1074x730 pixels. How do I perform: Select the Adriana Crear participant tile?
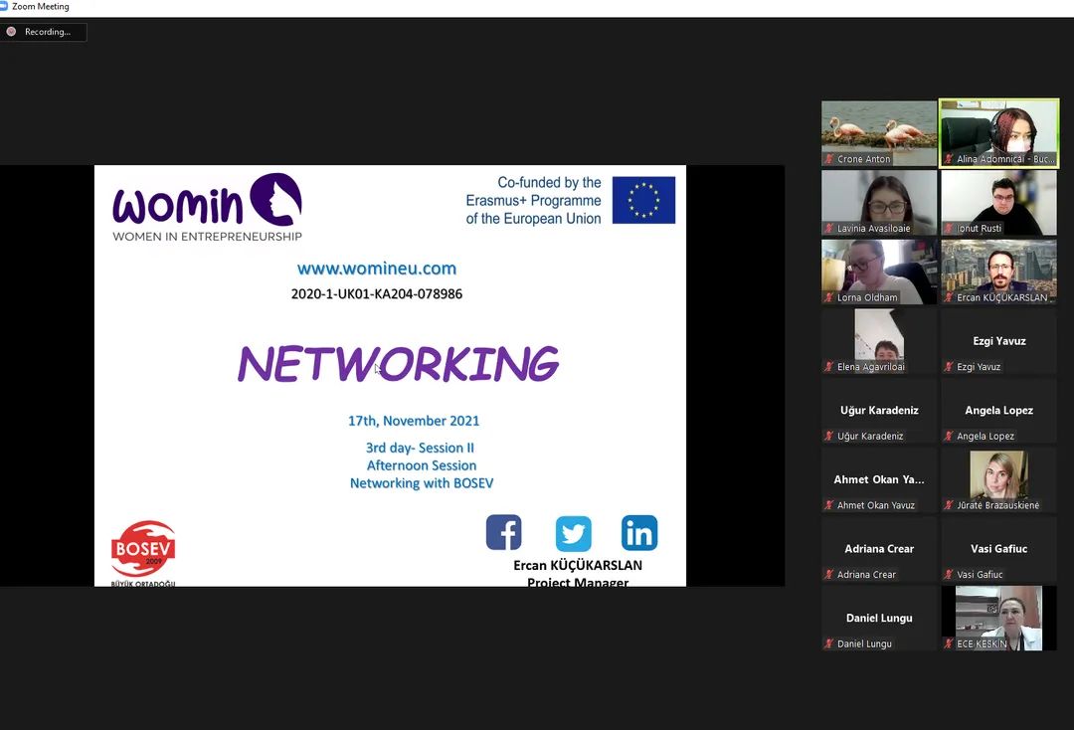pos(879,549)
